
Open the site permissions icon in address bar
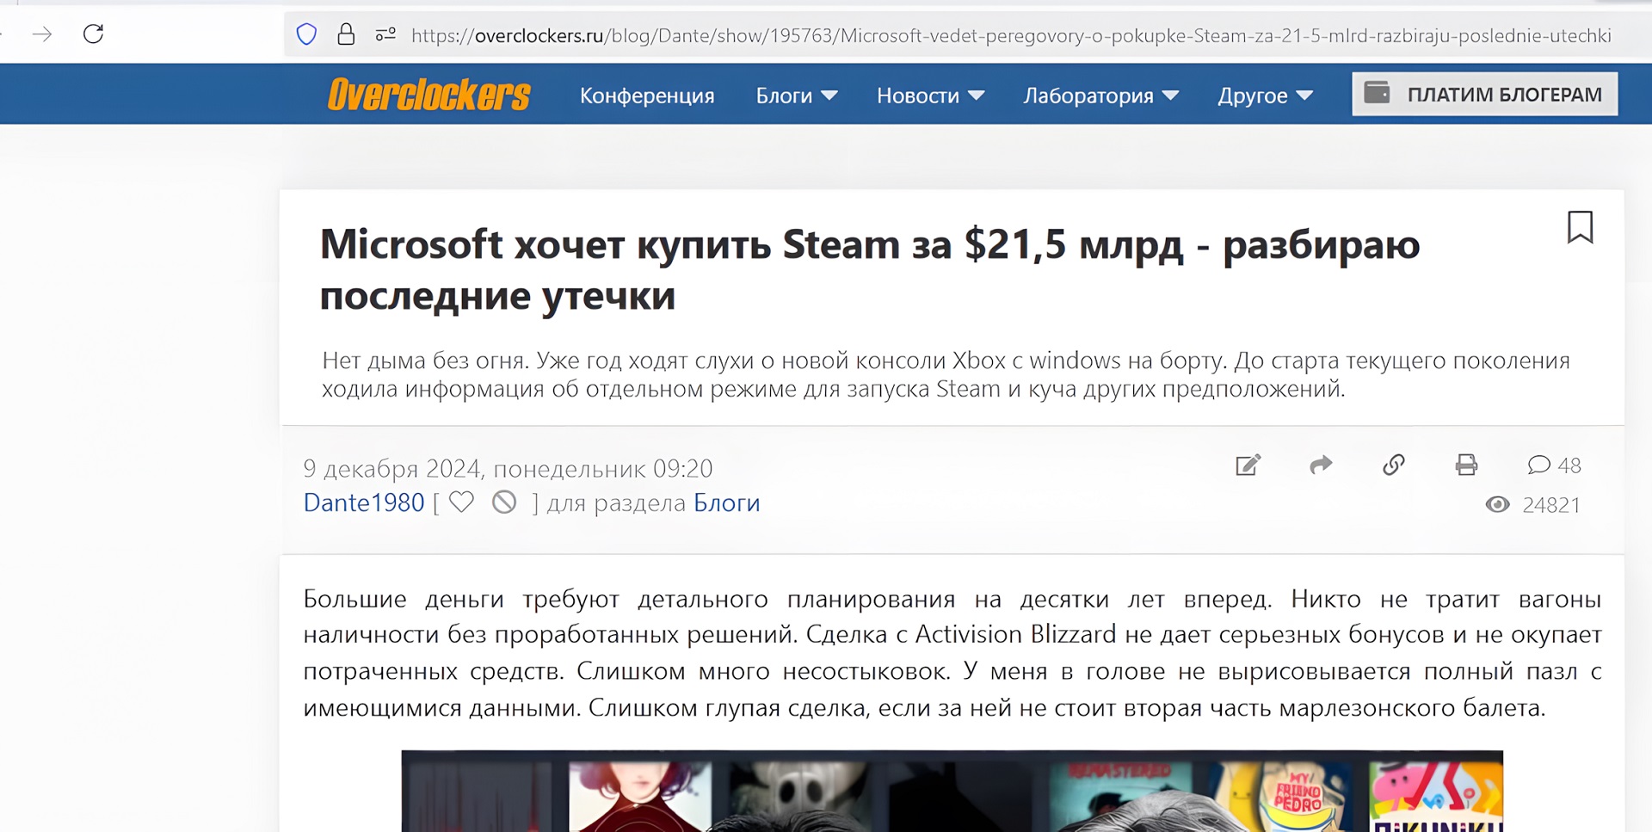pyautogui.click(x=385, y=34)
